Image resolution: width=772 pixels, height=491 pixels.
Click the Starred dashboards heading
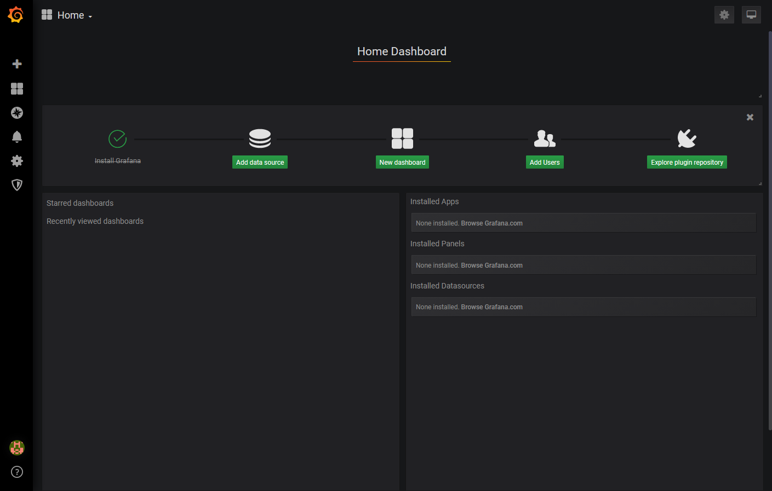click(80, 203)
